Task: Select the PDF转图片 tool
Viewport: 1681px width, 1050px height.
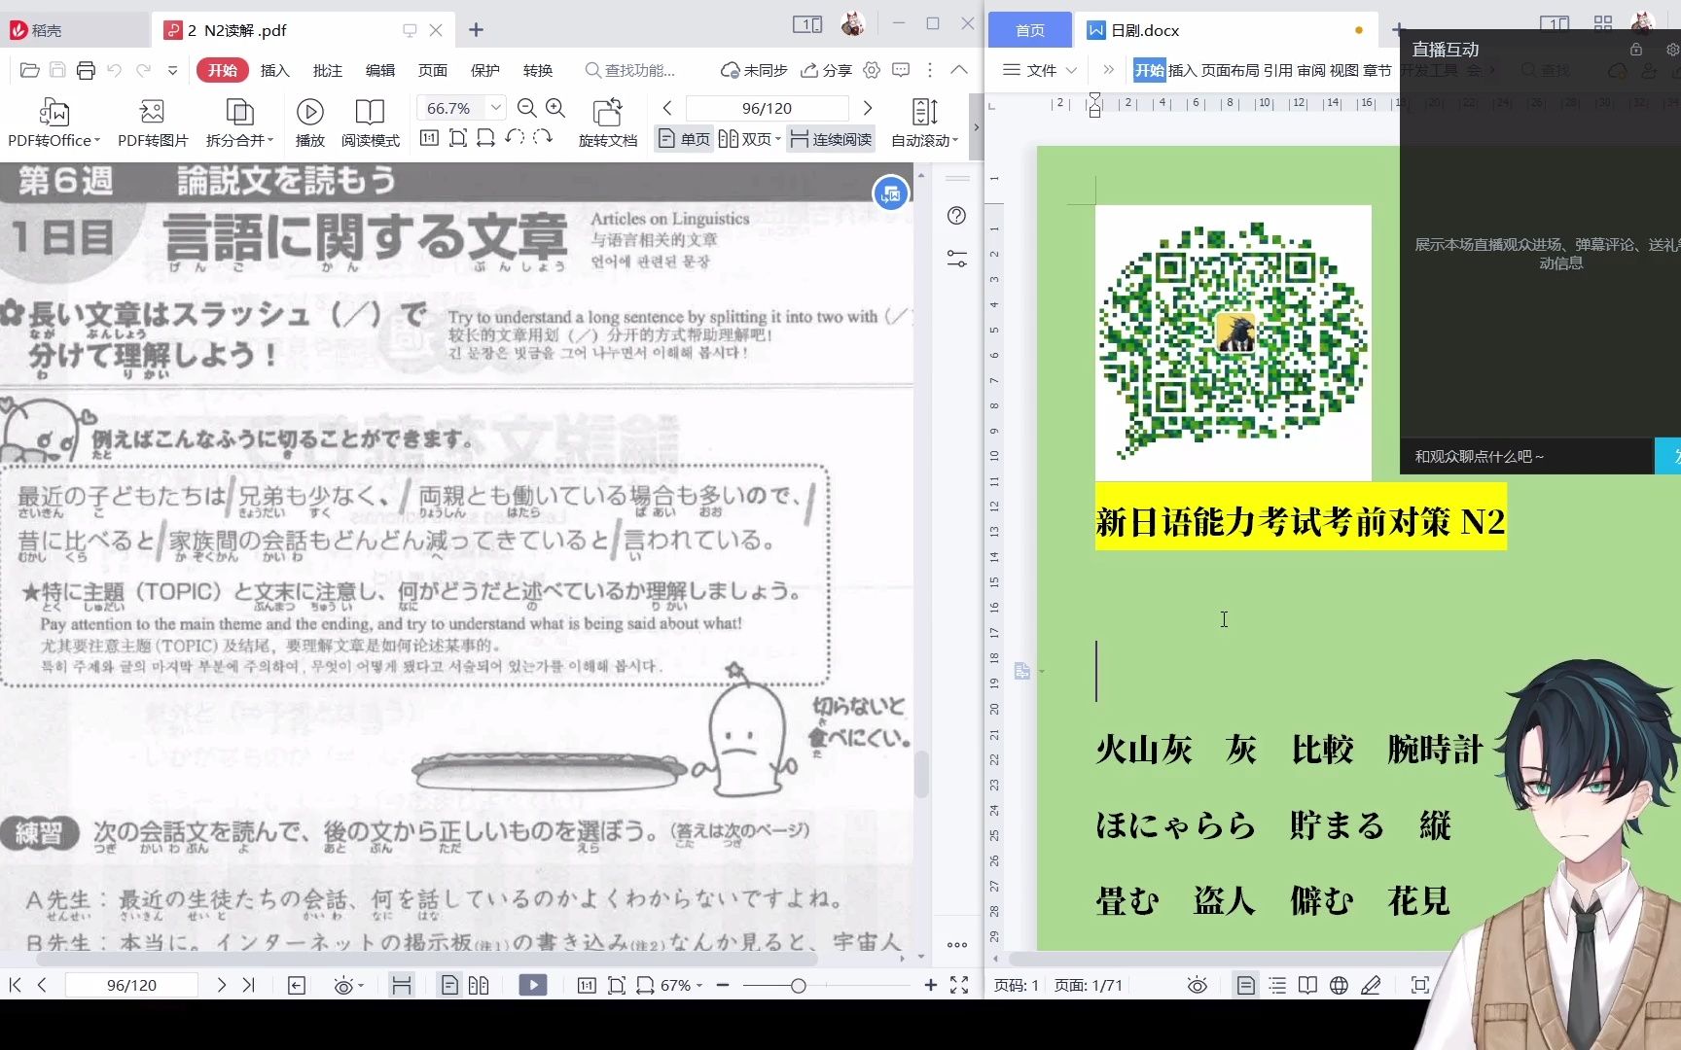Action: pos(153,122)
